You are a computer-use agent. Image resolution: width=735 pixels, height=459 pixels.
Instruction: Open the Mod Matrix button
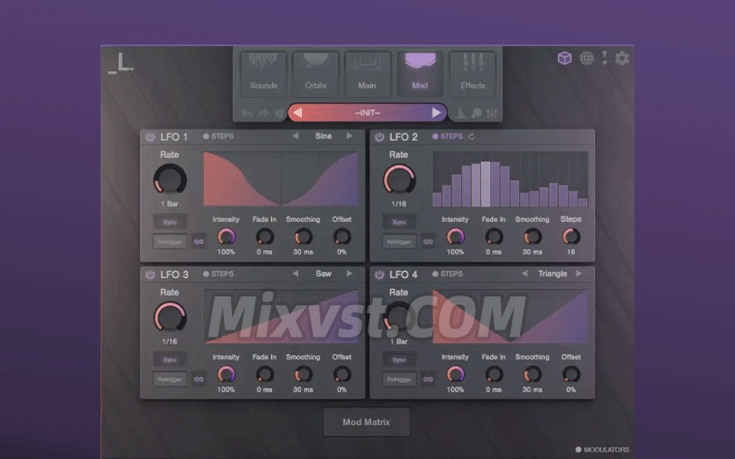tap(366, 422)
